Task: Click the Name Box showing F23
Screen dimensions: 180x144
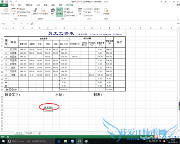Action: (6, 23)
